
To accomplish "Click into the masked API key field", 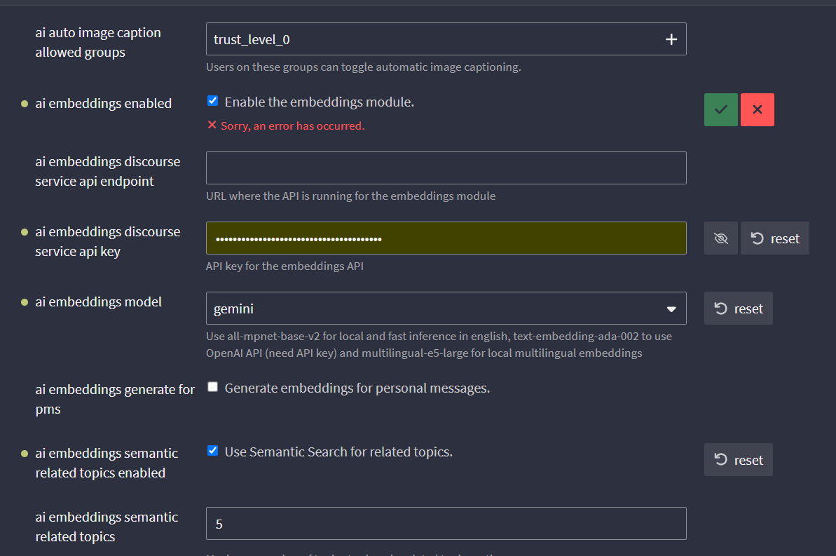I will tap(446, 238).
